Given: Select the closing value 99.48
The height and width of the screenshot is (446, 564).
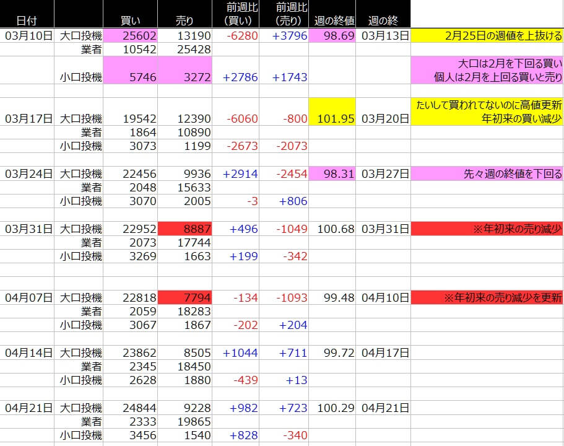Looking at the screenshot, I should pyautogui.click(x=332, y=297).
